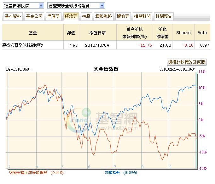Click the Sharpe column header
Image resolution: width=215 pixels, height=184 pixels.
tap(183, 33)
